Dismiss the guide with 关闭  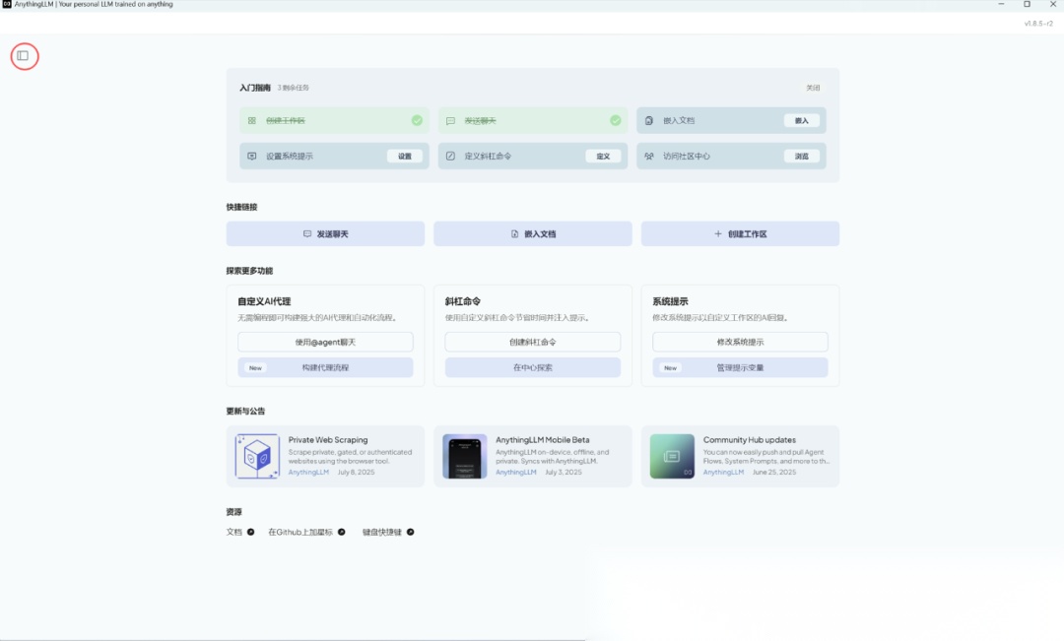[x=813, y=88]
